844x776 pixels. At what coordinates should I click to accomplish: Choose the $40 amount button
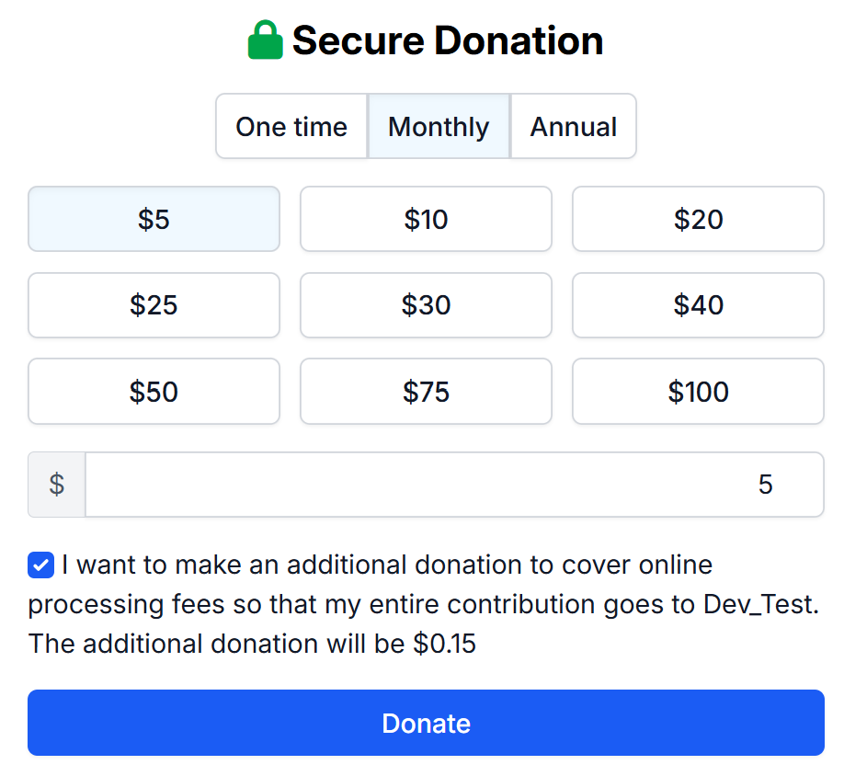coord(698,305)
